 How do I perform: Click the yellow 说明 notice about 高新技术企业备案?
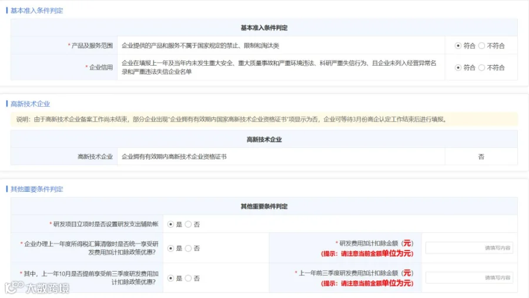(x=264, y=119)
